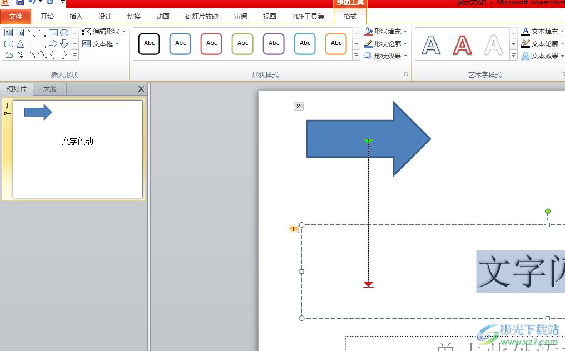Choose the left brace shape
The width and height of the screenshot is (565, 351).
pyautogui.click(x=53, y=55)
